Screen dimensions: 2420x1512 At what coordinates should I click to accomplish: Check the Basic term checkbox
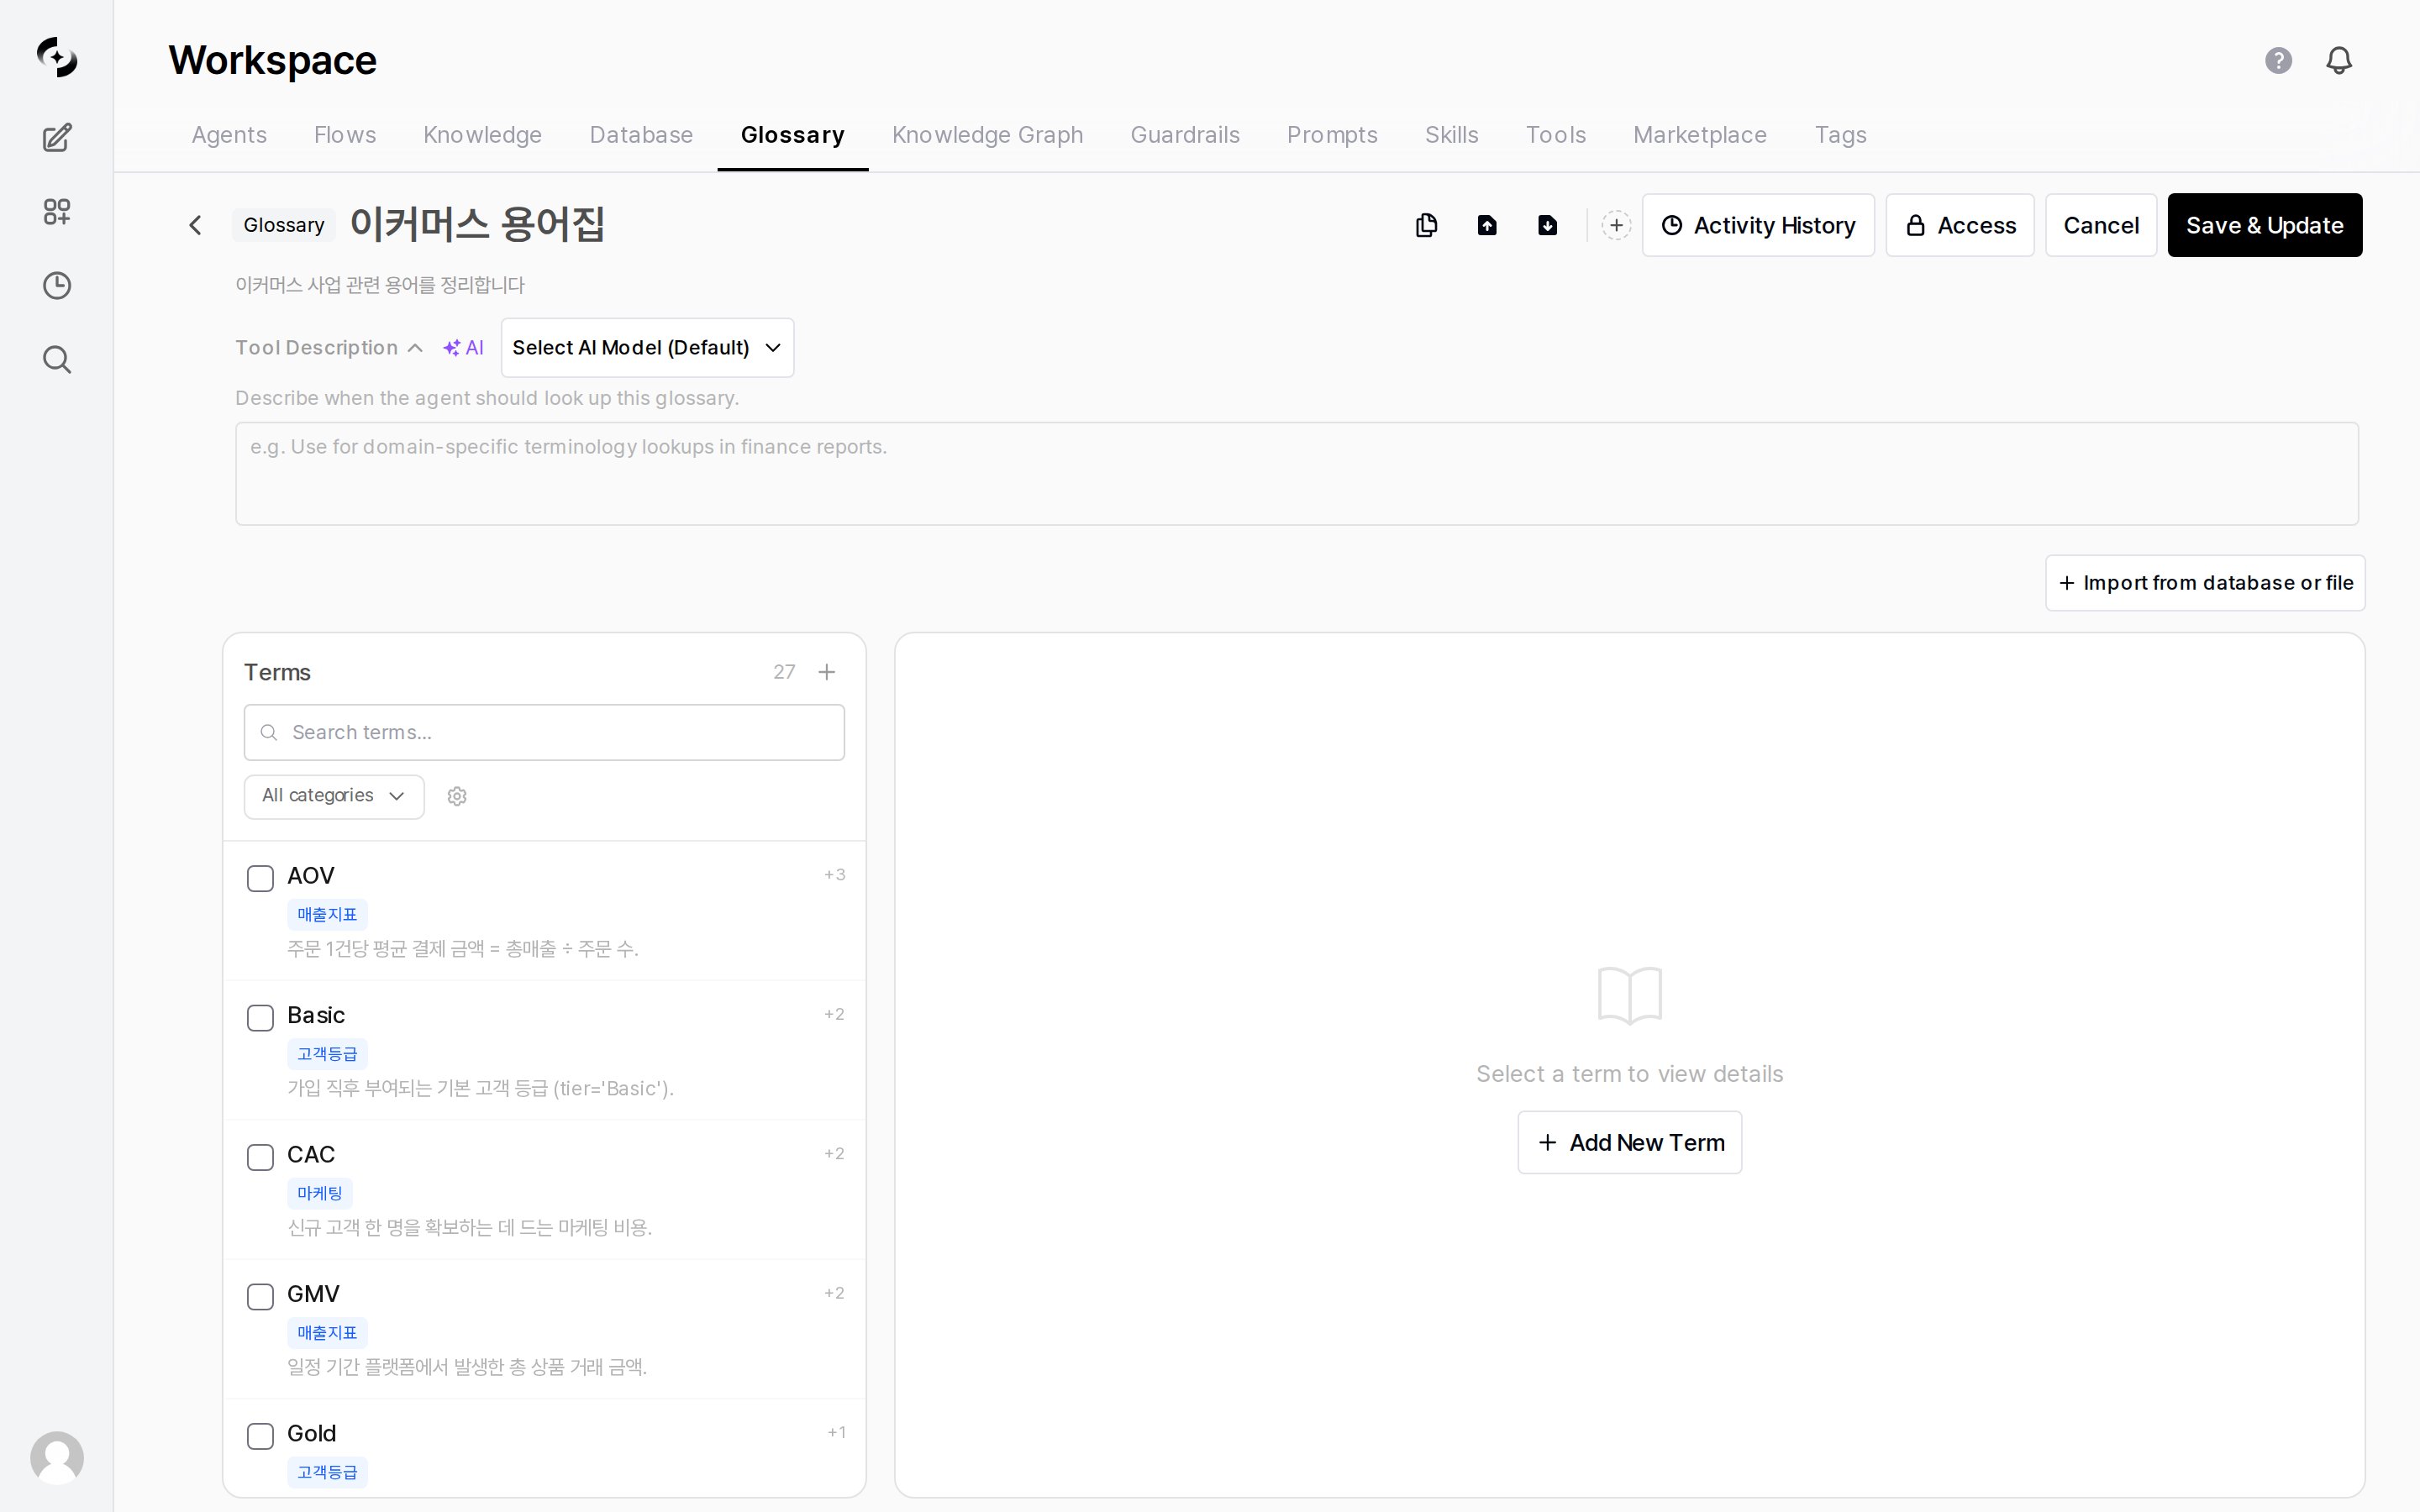pos(260,1018)
